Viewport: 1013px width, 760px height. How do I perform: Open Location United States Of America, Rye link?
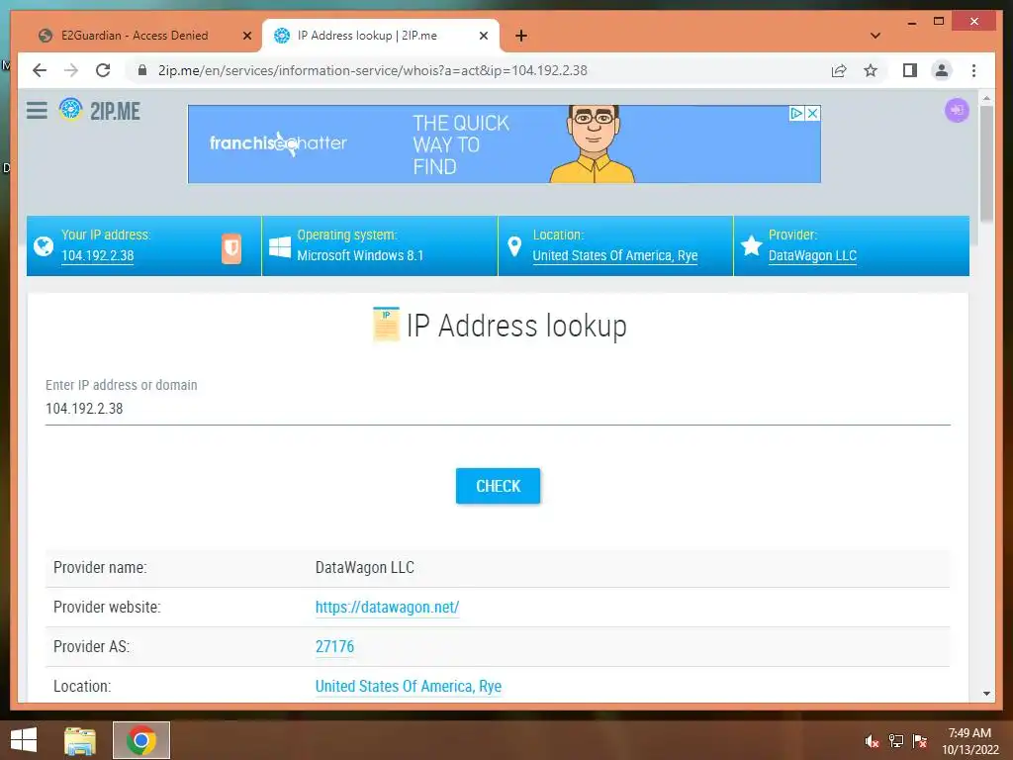tap(409, 687)
